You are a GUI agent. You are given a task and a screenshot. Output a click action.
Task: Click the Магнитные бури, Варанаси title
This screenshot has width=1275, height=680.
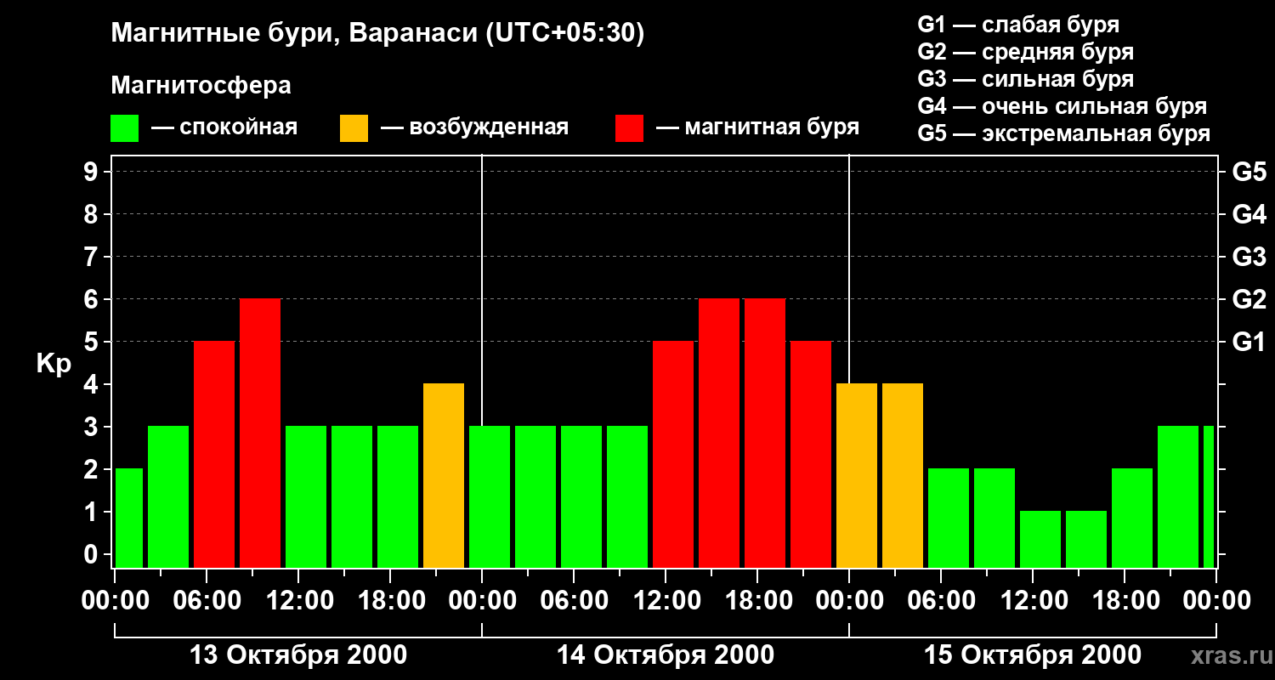(x=377, y=33)
